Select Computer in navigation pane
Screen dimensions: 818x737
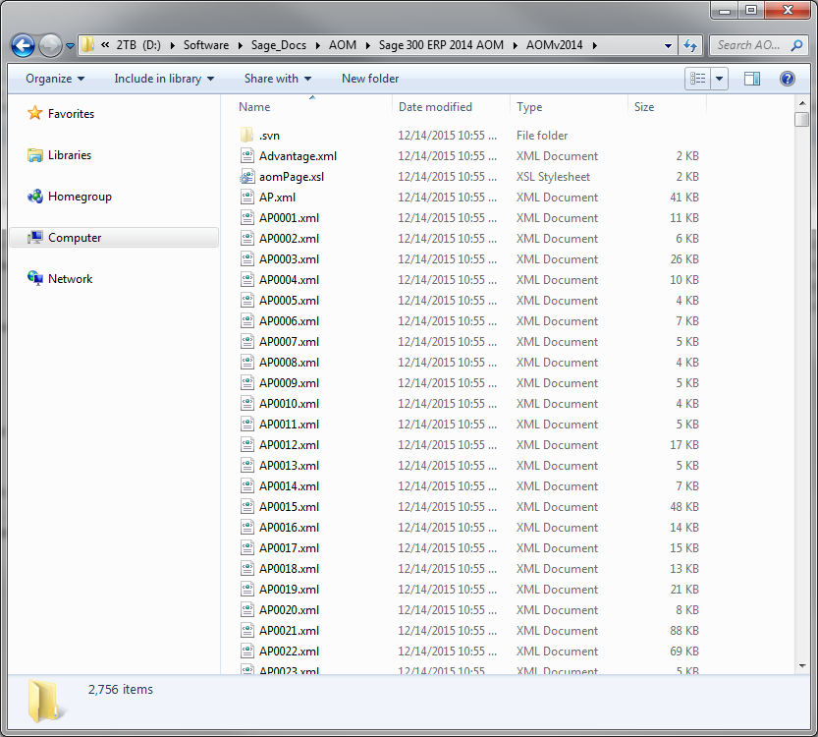tap(75, 238)
